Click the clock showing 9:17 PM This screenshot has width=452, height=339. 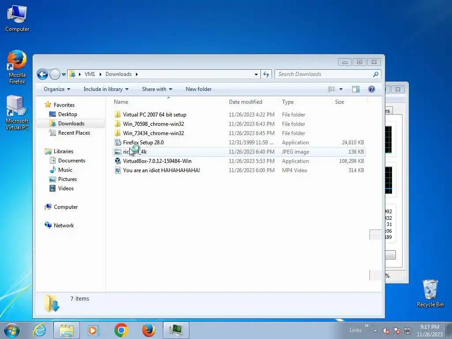(x=429, y=327)
